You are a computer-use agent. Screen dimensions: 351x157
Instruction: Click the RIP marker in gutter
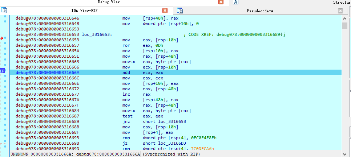[2, 71]
